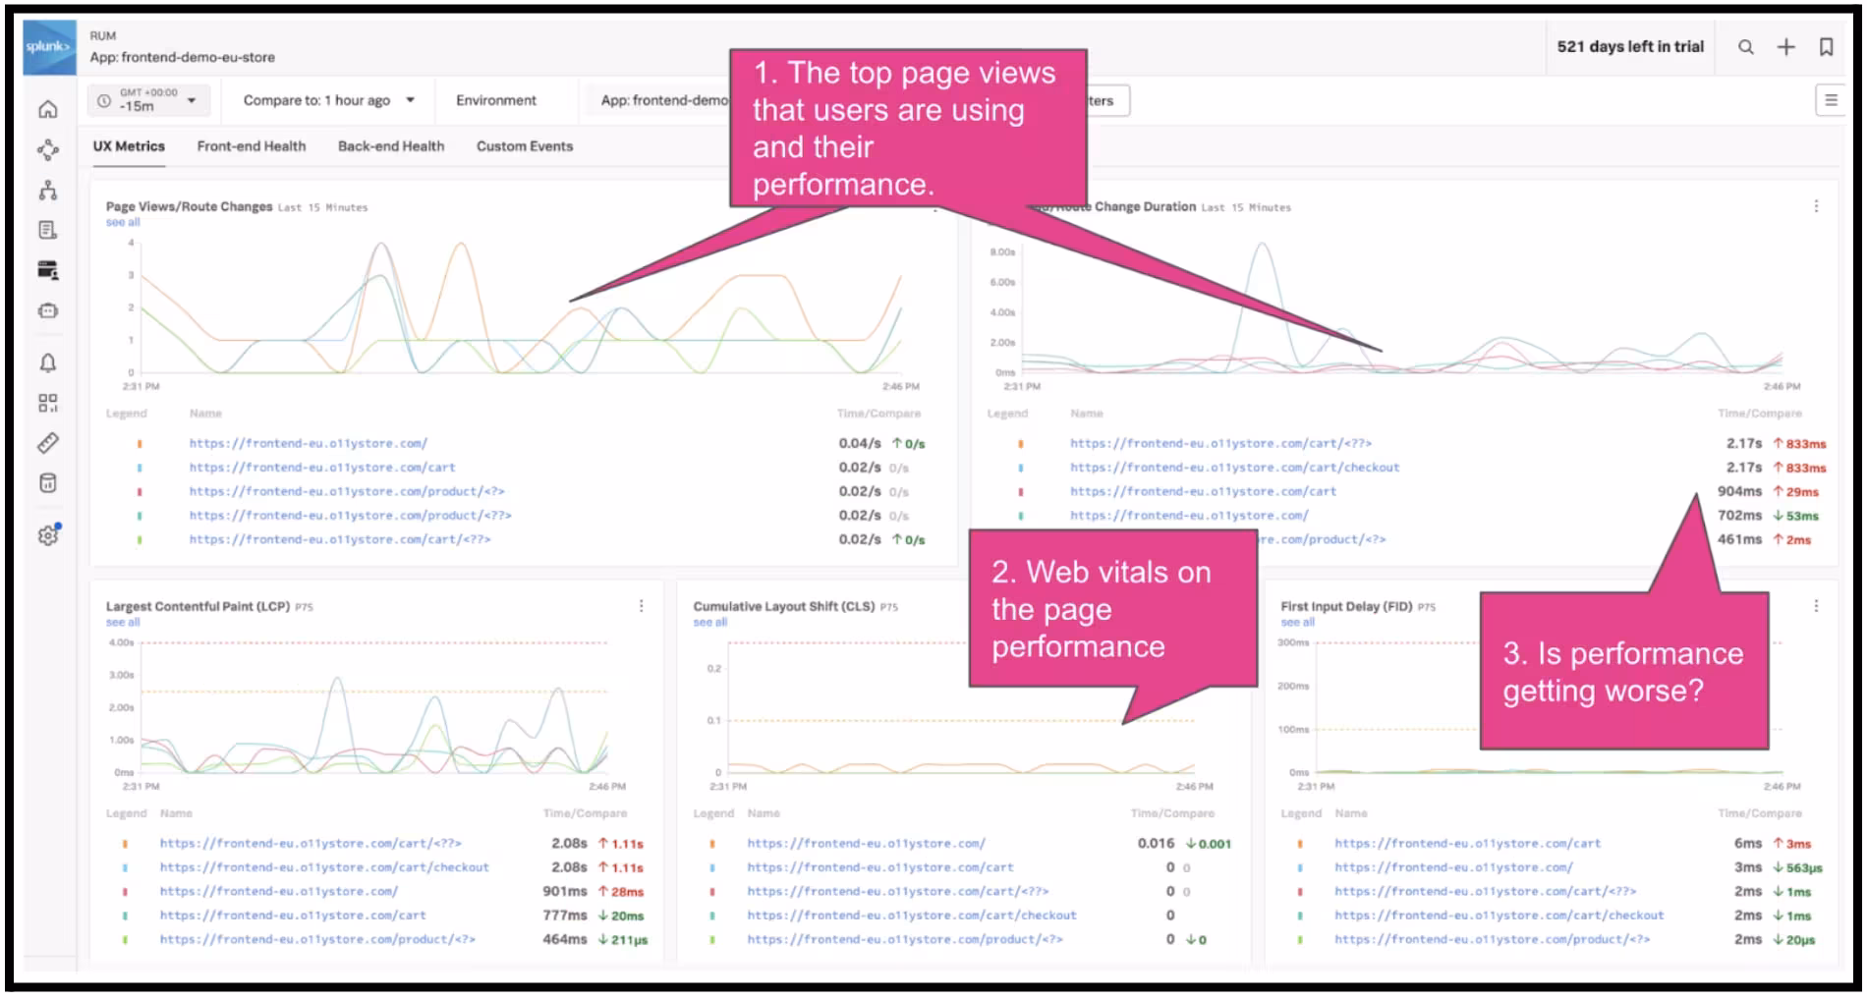Open the -15m time range dropdown
The width and height of the screenshot is (1867, 1000).
147,100
